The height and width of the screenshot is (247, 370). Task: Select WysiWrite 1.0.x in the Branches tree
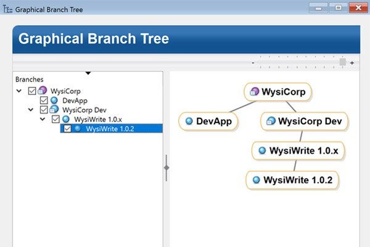(98, 119)
